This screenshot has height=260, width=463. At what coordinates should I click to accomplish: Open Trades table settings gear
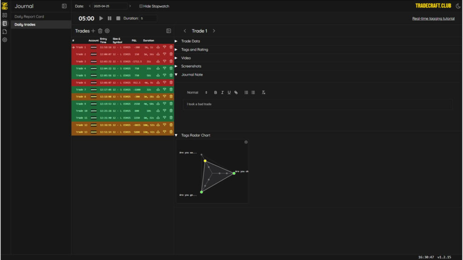[107, 31]
